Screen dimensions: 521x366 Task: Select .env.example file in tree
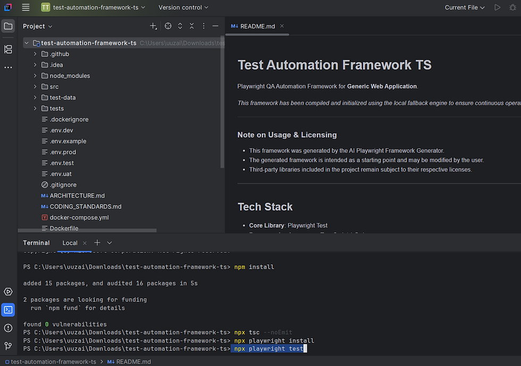(x=64, y=141)
